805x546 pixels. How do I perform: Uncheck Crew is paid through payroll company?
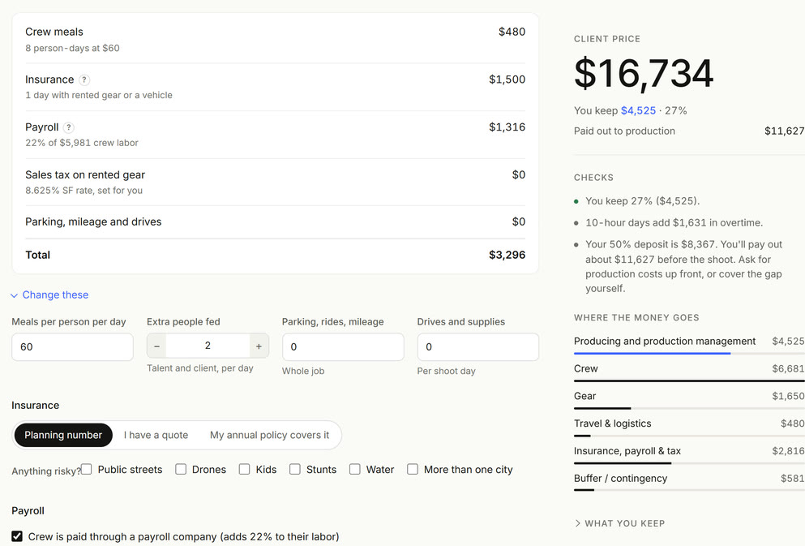(x=17, y=536)
